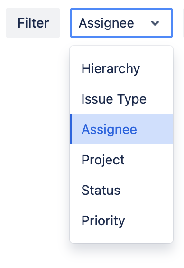Click the Assignee label in select box
Screen dimensions: 184x268
tap(106, 23)
